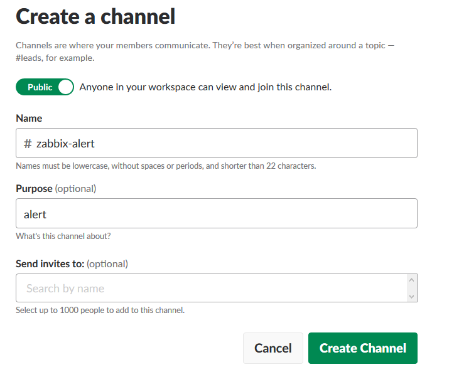Click the 'What's this channel about?' hint
The height and width of the screenshot is (372, 459).
[63, 236]
